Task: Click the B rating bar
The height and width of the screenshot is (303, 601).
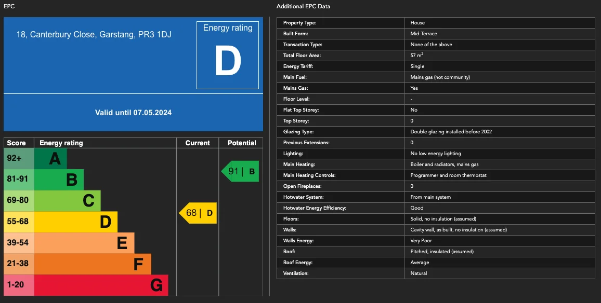Action: point(59,180)
